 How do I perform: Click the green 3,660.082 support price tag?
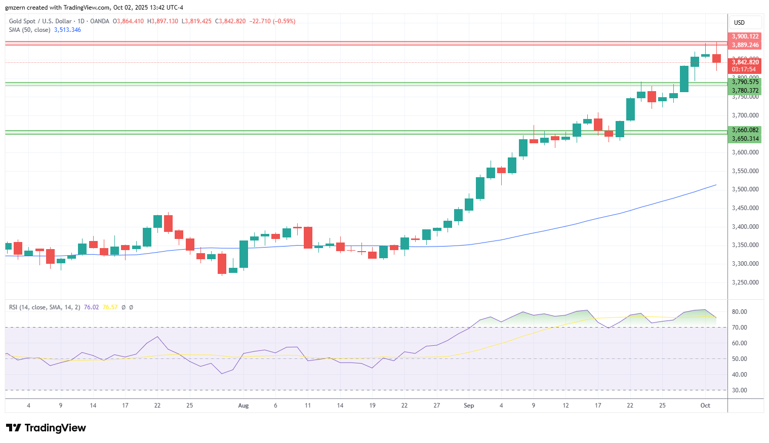click(745, 130)
